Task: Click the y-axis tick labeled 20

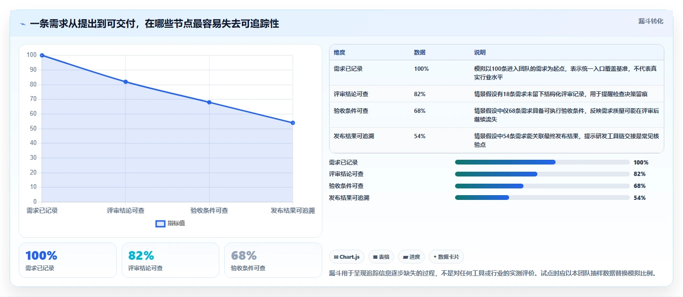Action: point(33,173)
